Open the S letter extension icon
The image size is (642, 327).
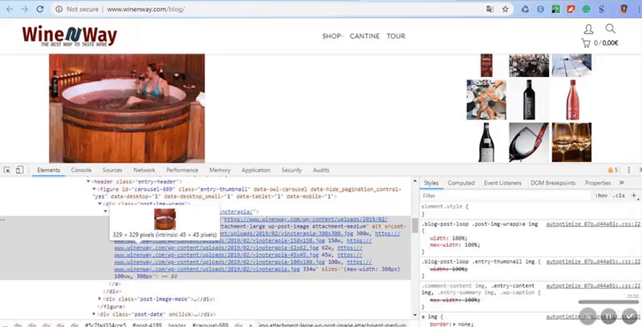[x=601, y=9]
